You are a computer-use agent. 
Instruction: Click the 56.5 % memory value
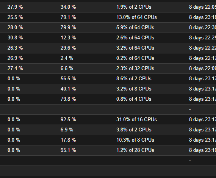(x=68, y=79)
